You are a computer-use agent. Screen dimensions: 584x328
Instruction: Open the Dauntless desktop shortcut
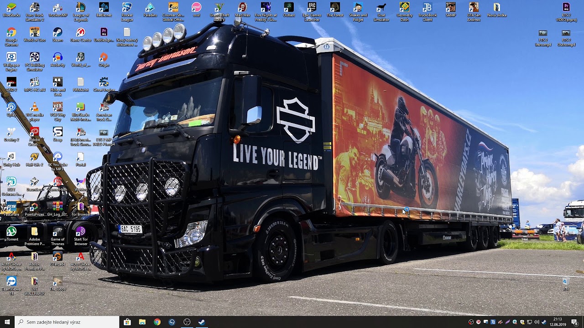35,184
